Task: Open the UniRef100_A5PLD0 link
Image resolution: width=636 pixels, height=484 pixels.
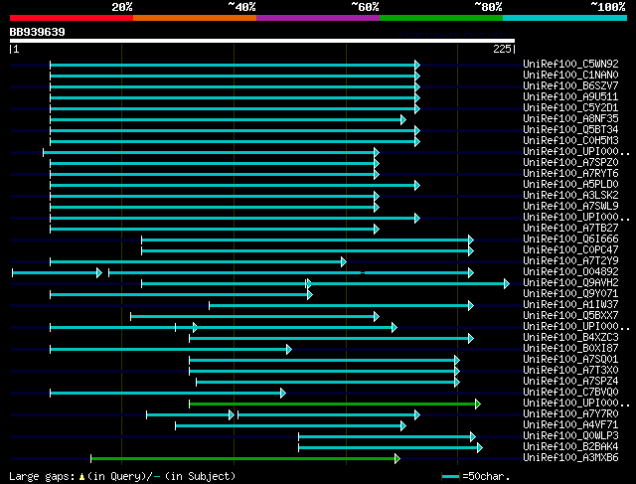Action: pyautogui.click(x=570, y=184)
